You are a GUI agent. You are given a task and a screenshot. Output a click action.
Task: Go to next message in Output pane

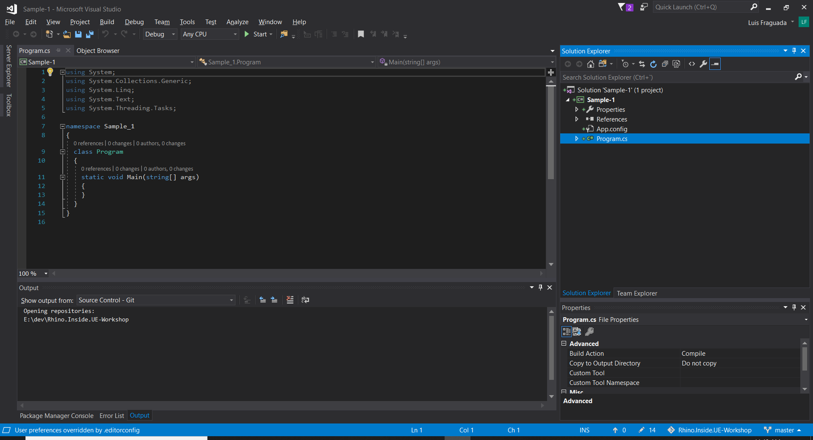point(274,300)
